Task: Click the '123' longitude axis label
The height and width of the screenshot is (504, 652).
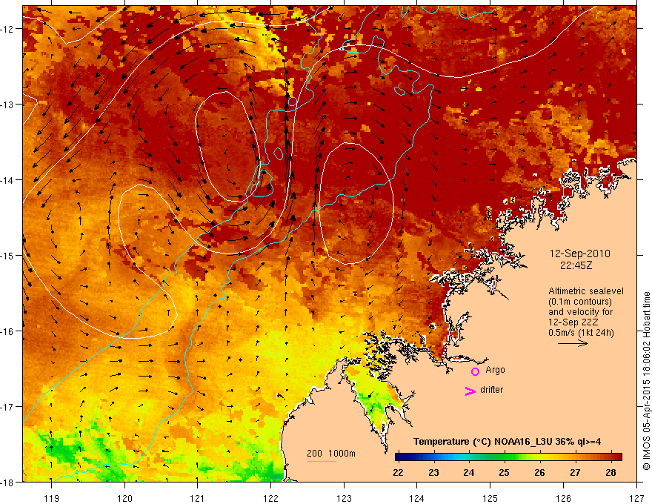Action: point(344,498)
